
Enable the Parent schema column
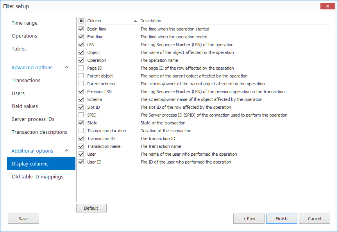(x=80, y=84)
